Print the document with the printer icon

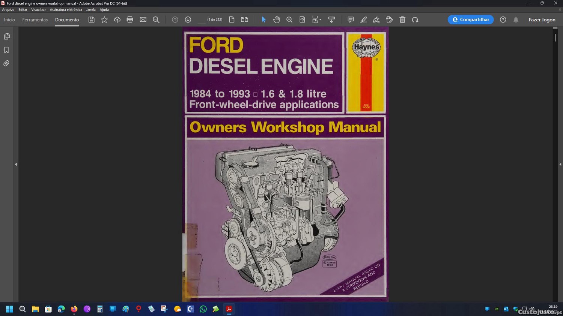point(130,19)
